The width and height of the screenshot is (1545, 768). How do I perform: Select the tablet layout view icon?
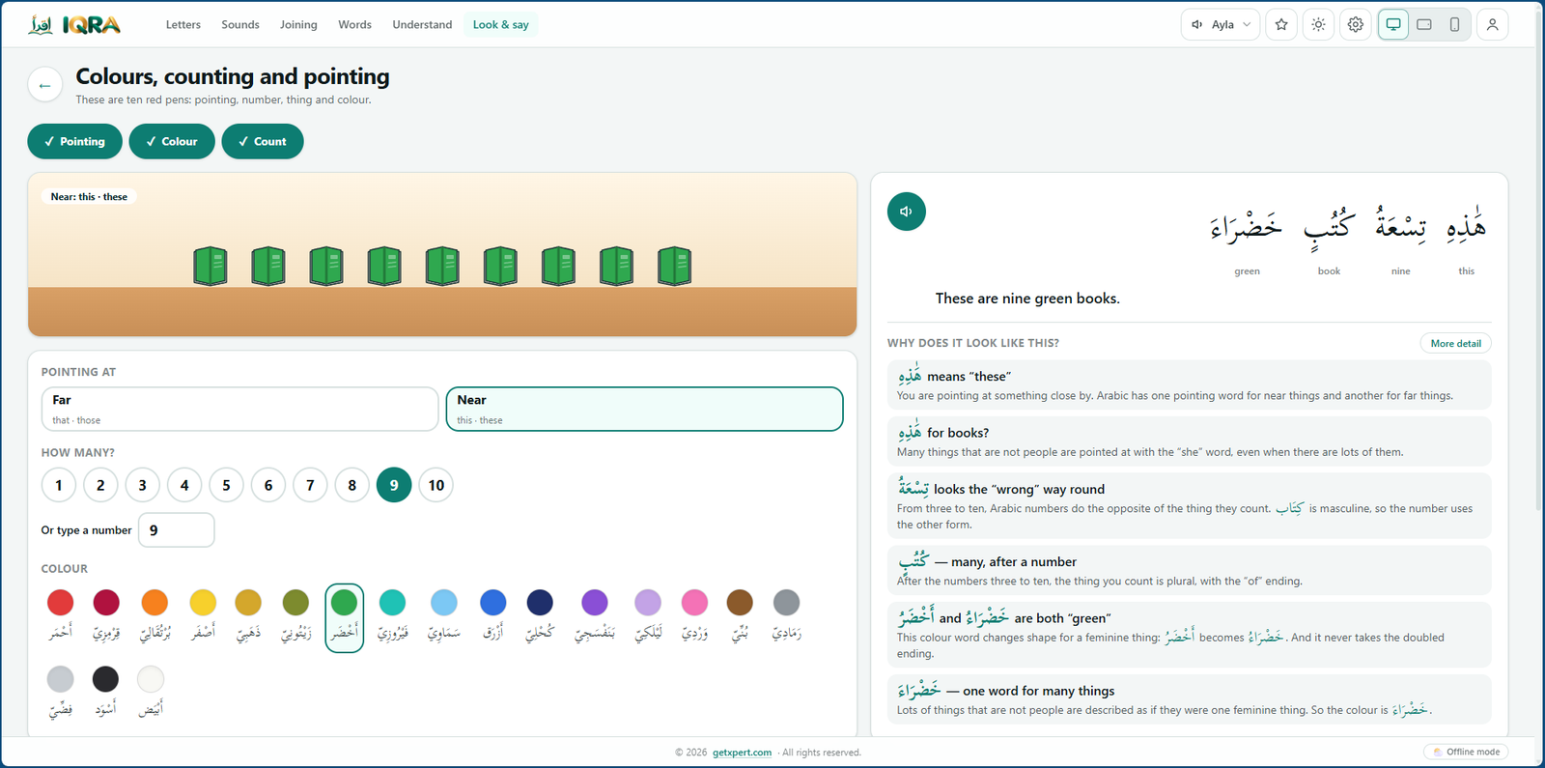click(1424, 25)
